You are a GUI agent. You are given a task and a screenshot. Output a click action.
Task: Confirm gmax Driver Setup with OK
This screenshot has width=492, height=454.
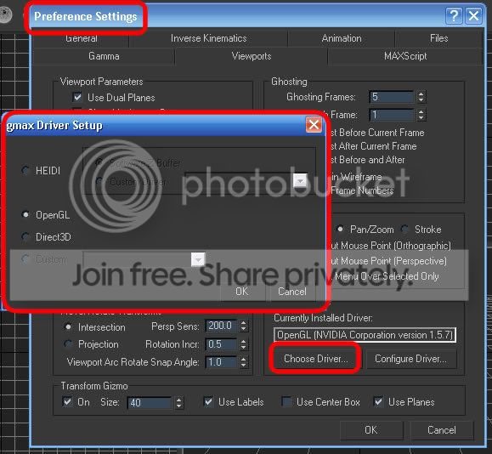click(242, 292)
